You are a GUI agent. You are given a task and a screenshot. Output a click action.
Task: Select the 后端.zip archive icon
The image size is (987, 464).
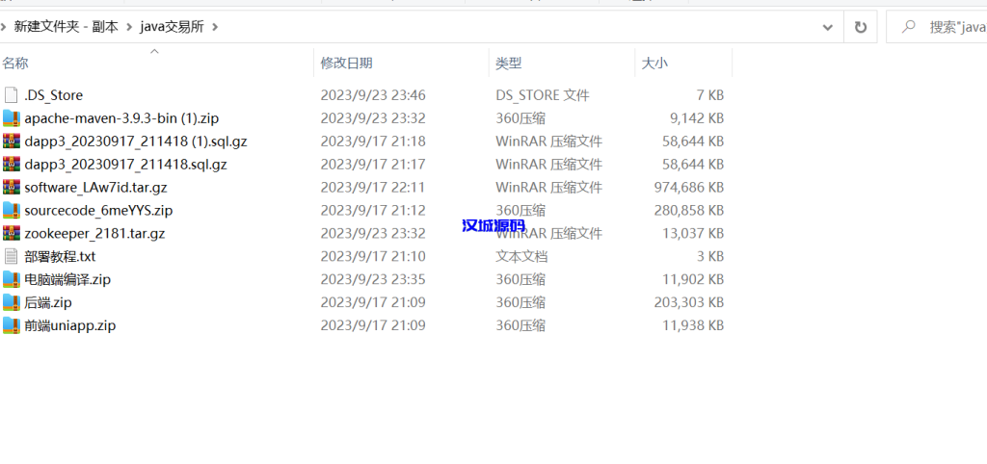[x=12, y=302]
